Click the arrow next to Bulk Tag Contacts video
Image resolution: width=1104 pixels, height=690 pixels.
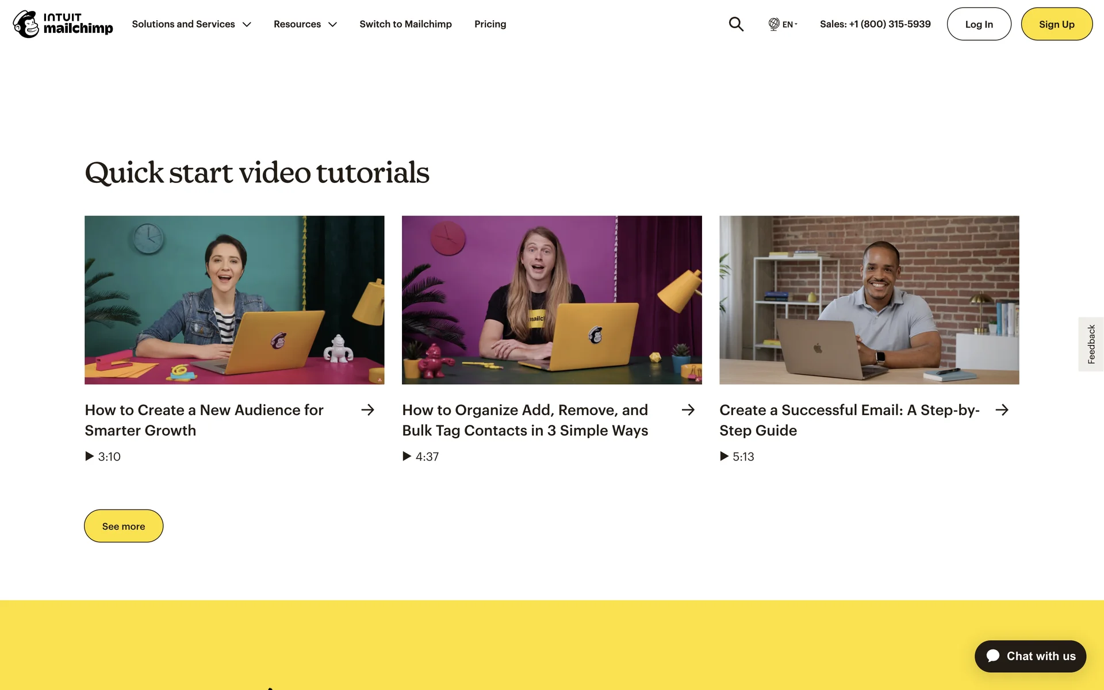688,410
